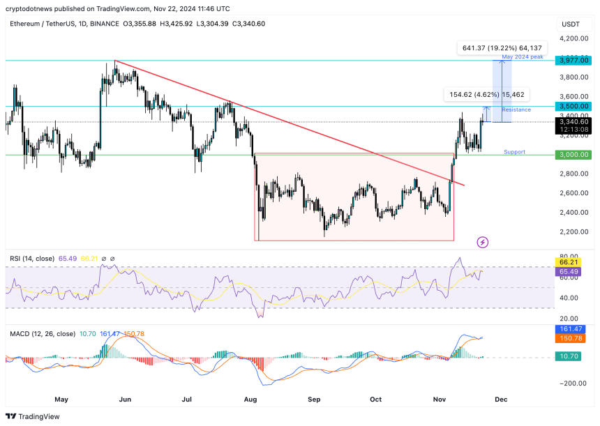Image resolution: width=600 pixels, height=426 pixels.
Task: Select the RSI (14, close) indicator label
Action: click(32, 259)
